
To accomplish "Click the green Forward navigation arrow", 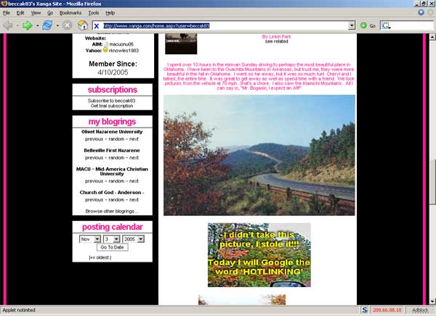I will [x=28, y=25].
